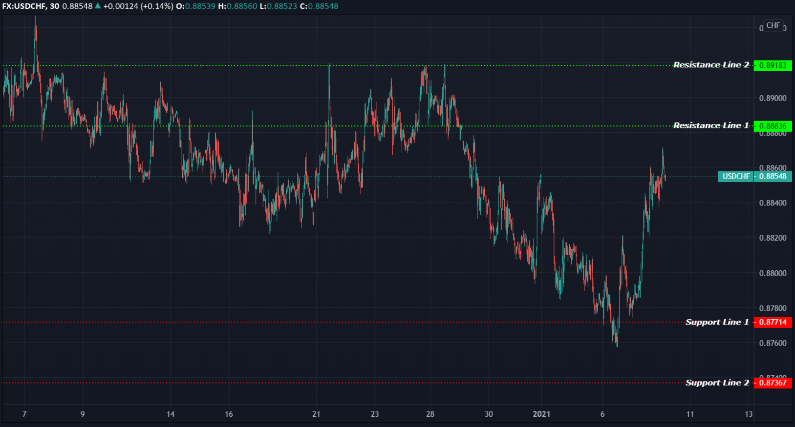795x427 pixels.
Task: Click the 28 date axis label
Action: [430, 414]
